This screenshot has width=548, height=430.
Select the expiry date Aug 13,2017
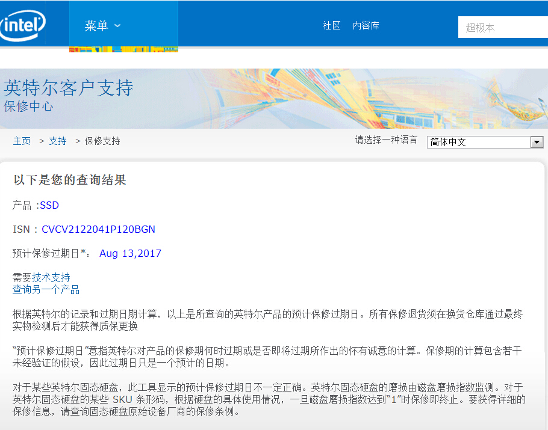coord(130,253)
